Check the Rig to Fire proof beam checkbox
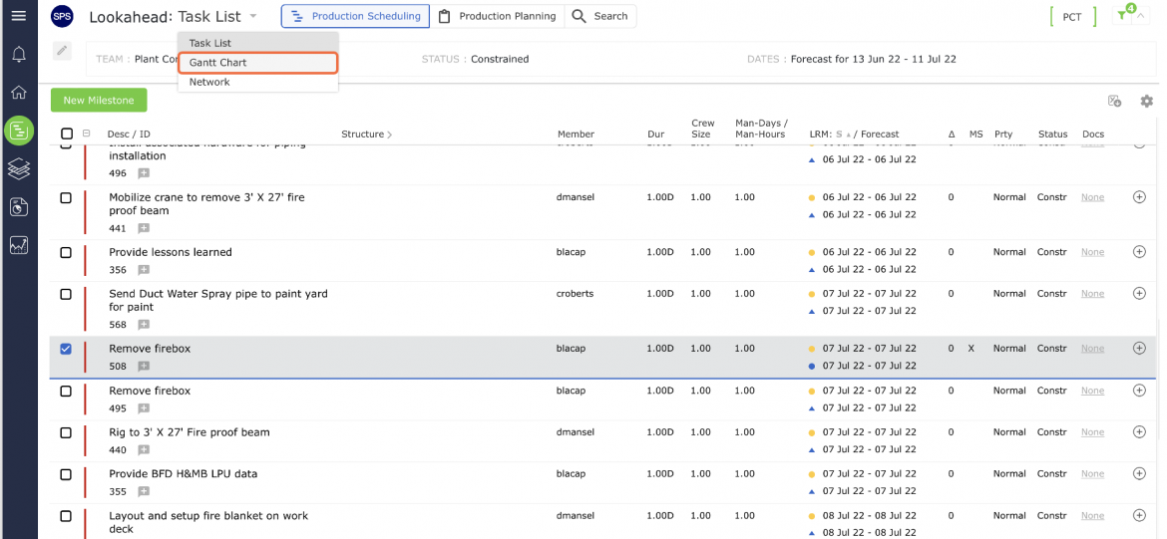 click(x=66, y=432)
